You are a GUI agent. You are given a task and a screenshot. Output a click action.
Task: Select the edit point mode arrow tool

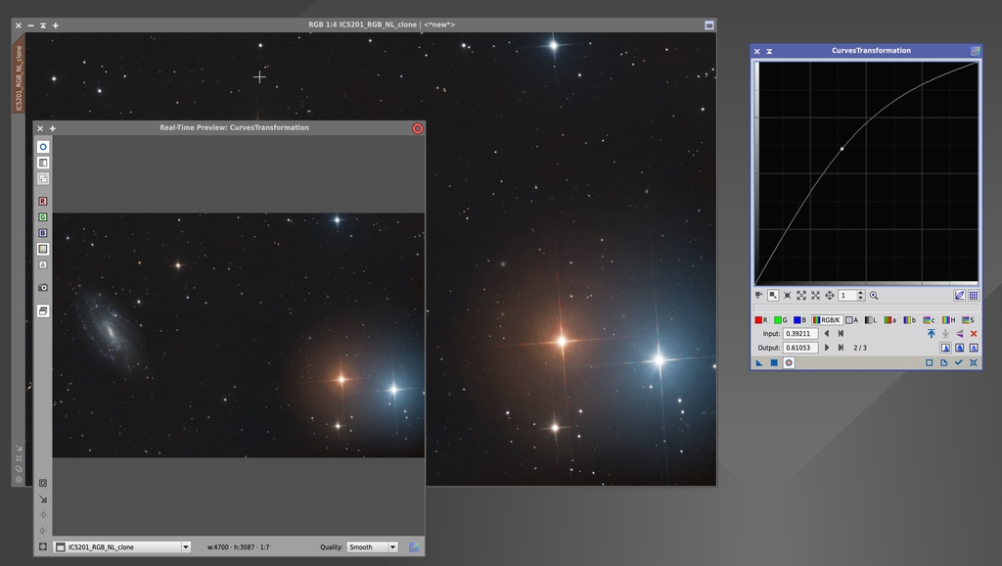click(x=758, y=362)
